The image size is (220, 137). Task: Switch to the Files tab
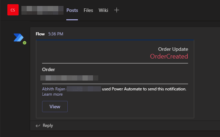coord(88,10)
